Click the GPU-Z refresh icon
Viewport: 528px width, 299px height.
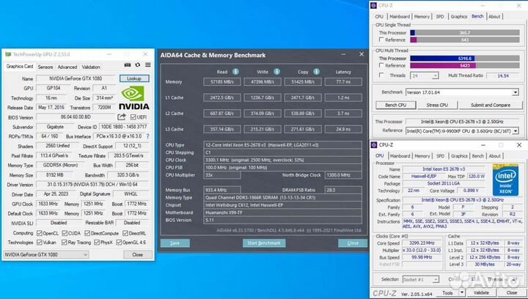click(138, 65)
